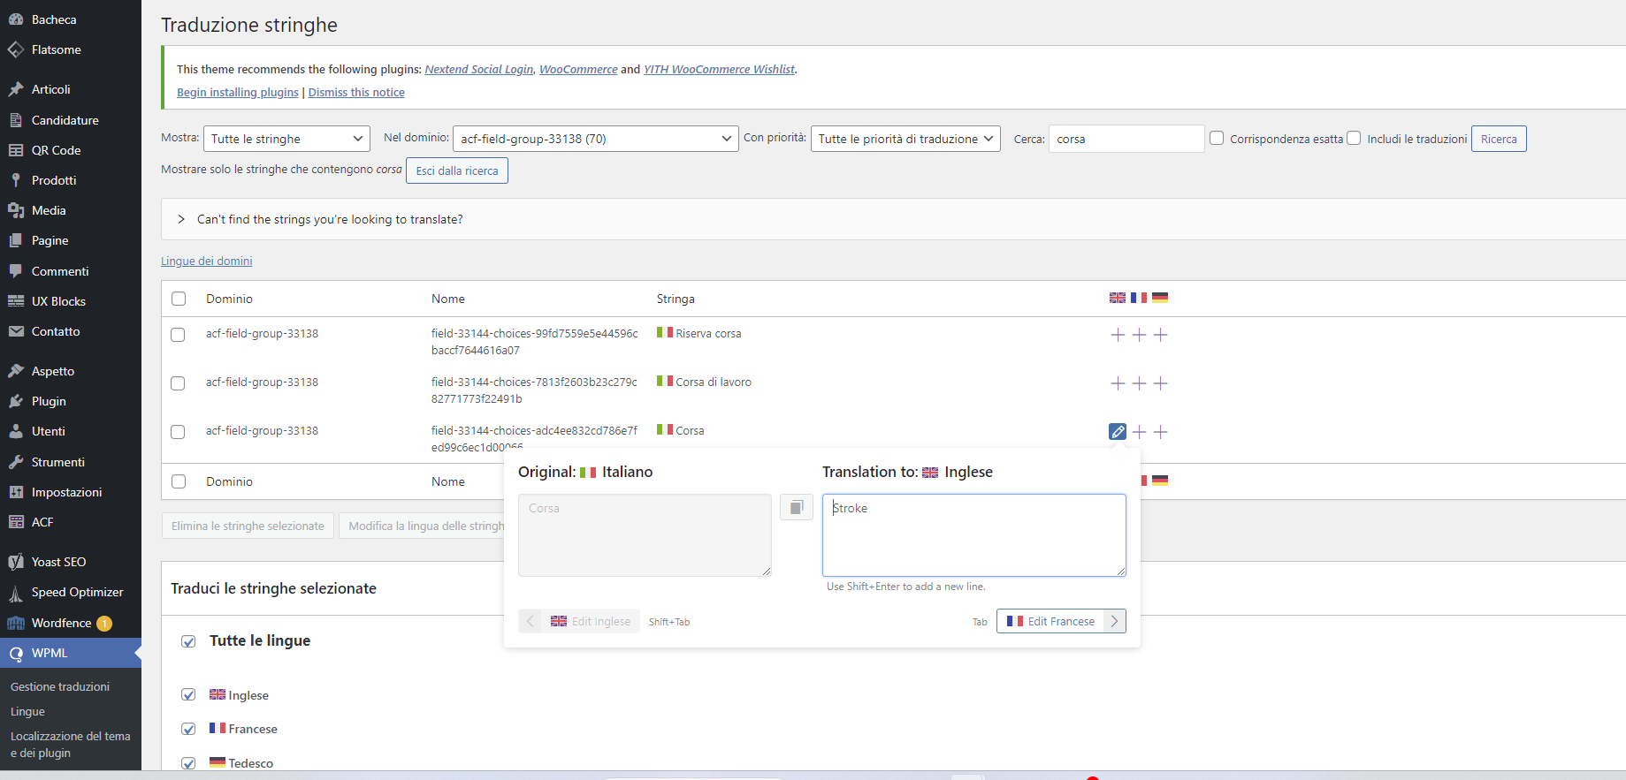Viewport: 1626px width, 780px height.
Task: Click the Contatto envelope icon
Action: tap(16, 331)
